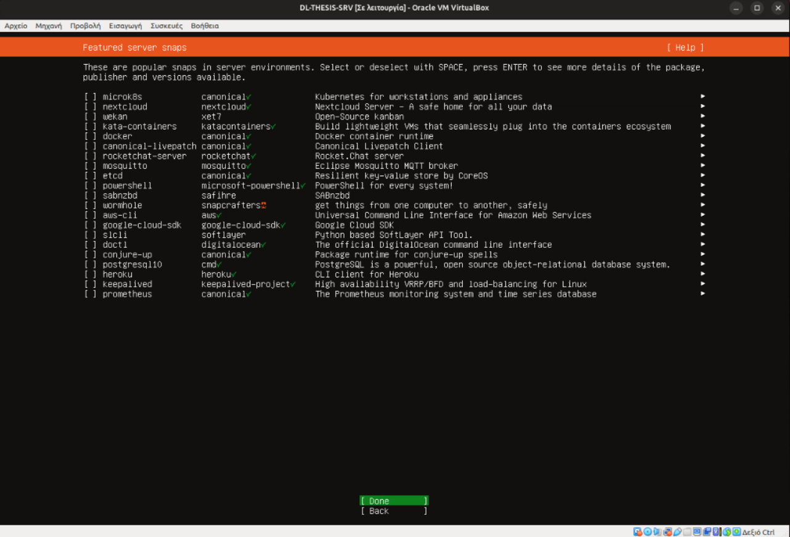
Task: Open the Συσκευές menu
Action: coord(167,26)
